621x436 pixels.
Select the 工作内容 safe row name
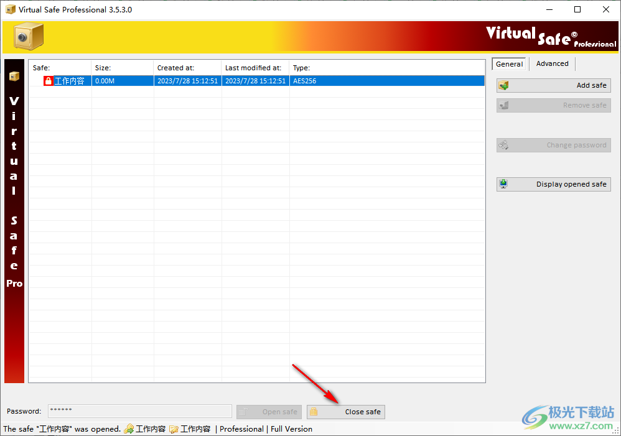(69, 81)
